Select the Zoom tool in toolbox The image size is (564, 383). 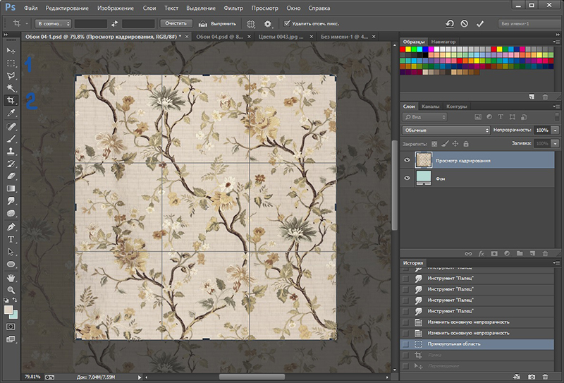coord(11,290)
